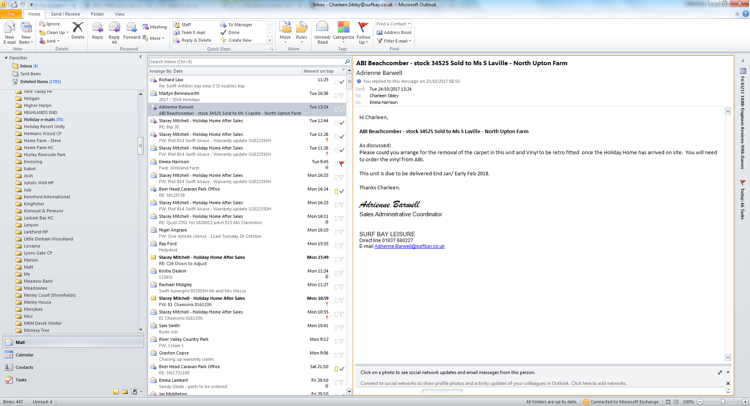Switch to the Folder tab

coord(98,14)
